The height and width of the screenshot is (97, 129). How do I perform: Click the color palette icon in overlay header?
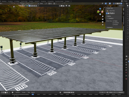click(x=27, y=6)
